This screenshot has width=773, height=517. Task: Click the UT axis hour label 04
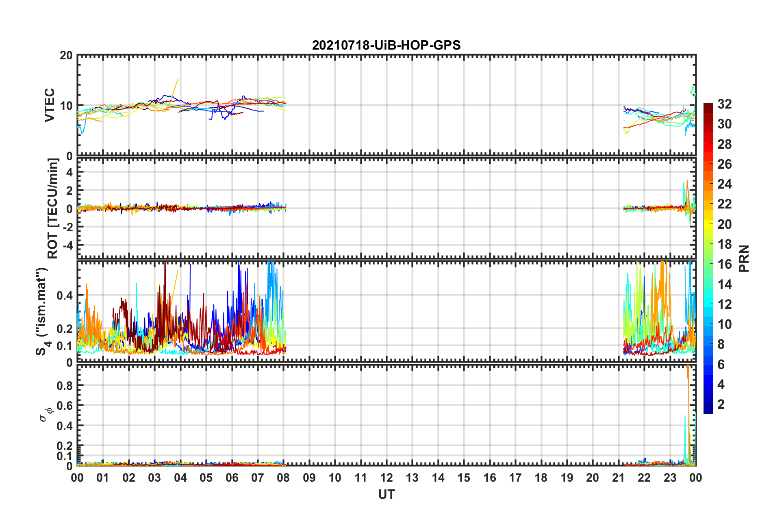(180, 478)
